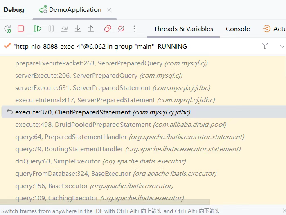Select the http-nio-8088-exec-4 thread selector
286x215 pixels.
pyautogui.click(x=100, y=47)
